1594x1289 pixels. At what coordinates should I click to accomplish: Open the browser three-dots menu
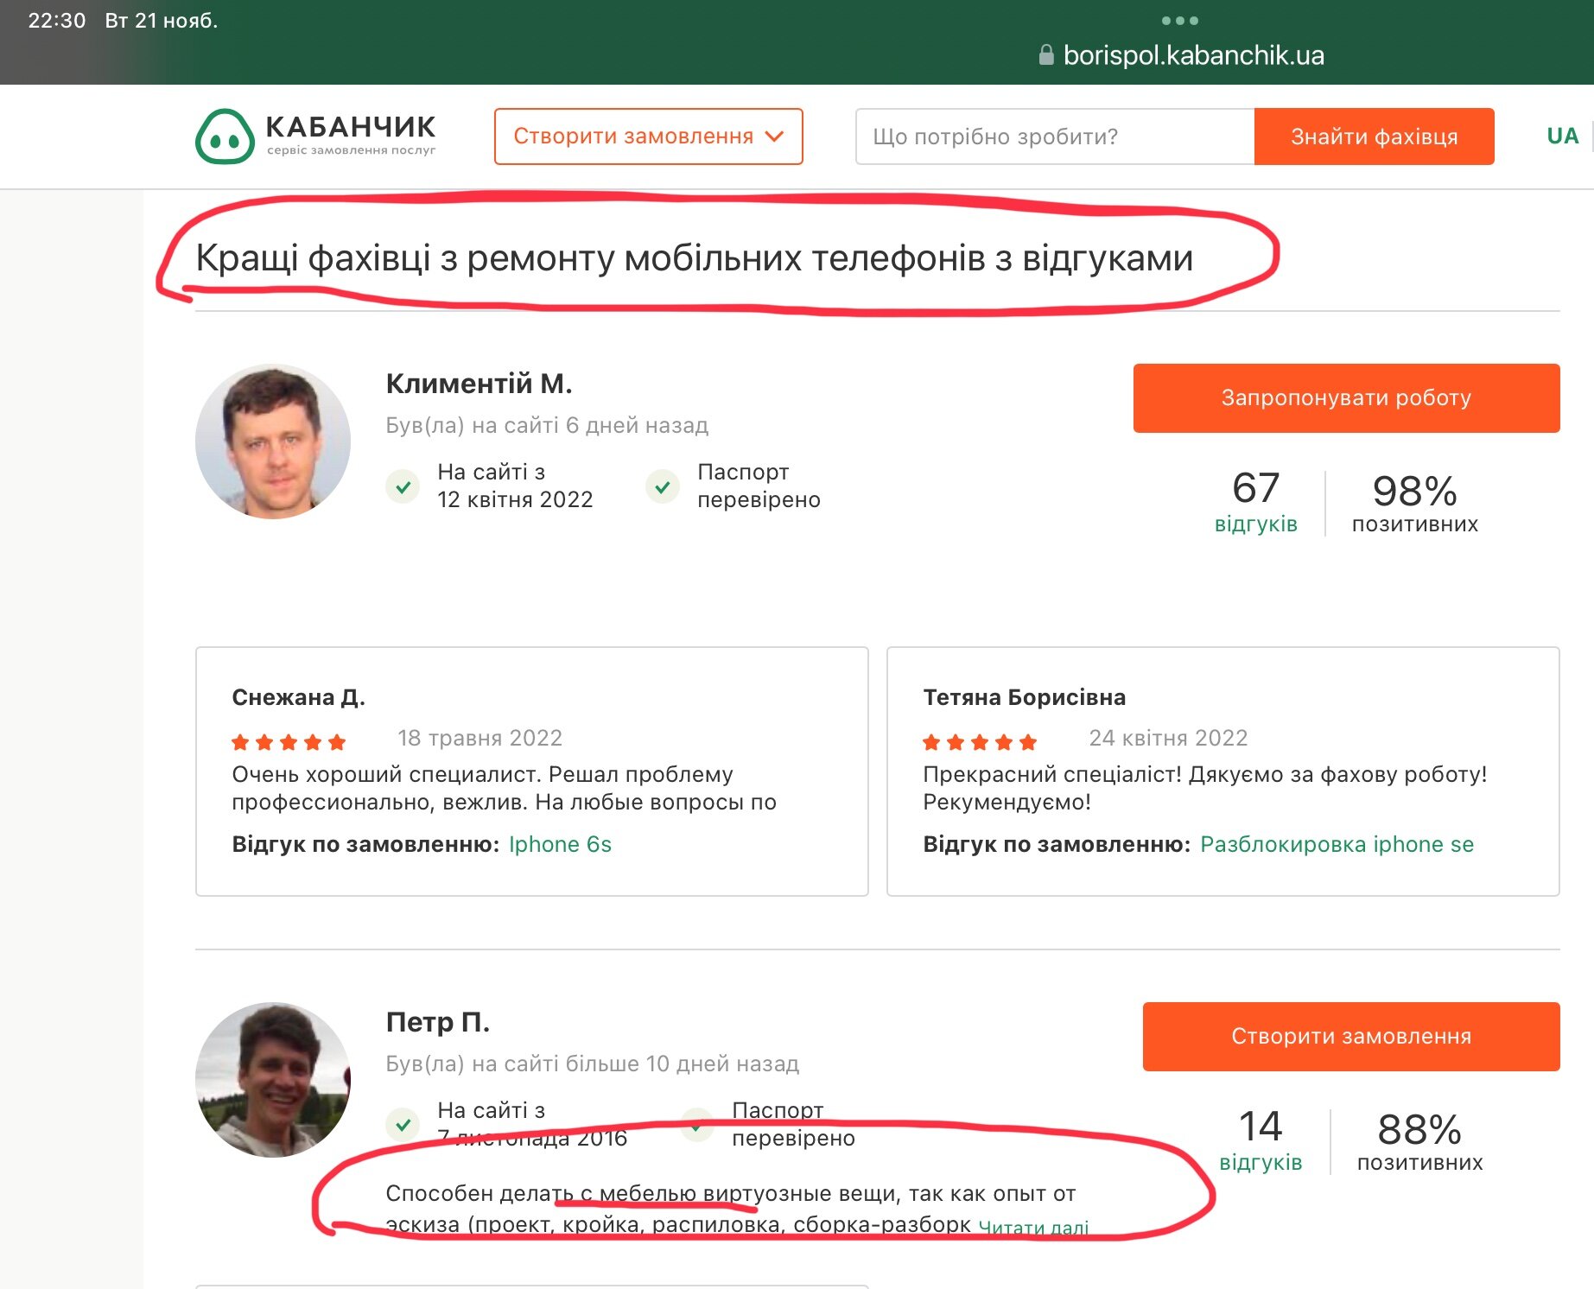click(1179, 21)
